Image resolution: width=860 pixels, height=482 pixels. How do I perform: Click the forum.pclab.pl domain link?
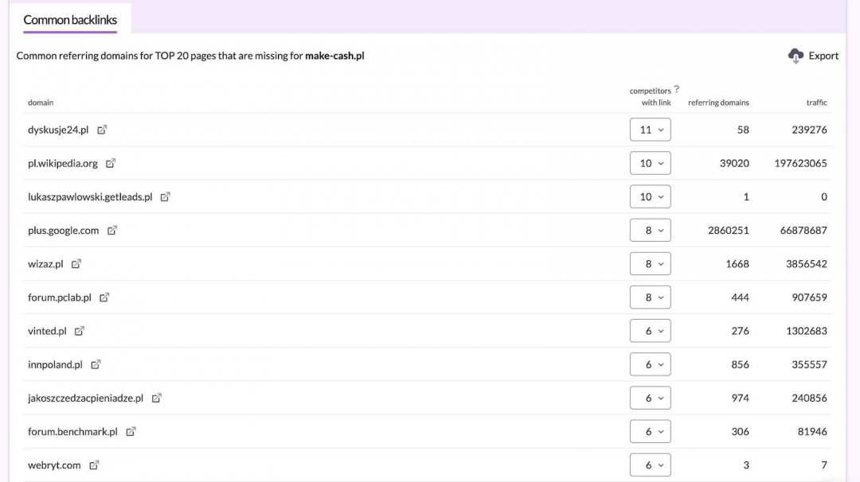[60, 297]
